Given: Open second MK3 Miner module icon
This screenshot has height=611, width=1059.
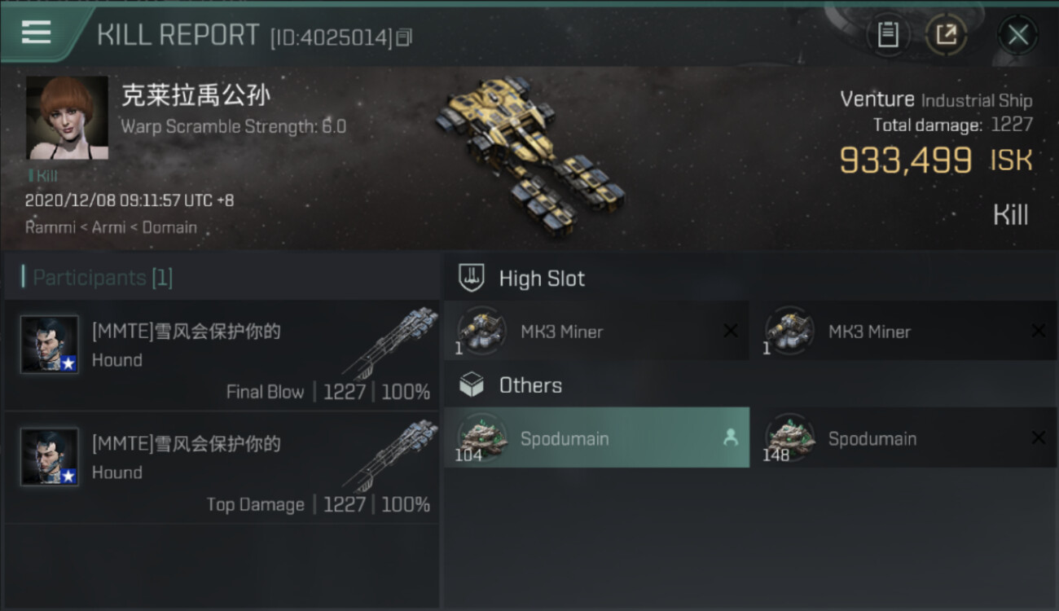Looking at the screenshot, I should click(790, 331).
